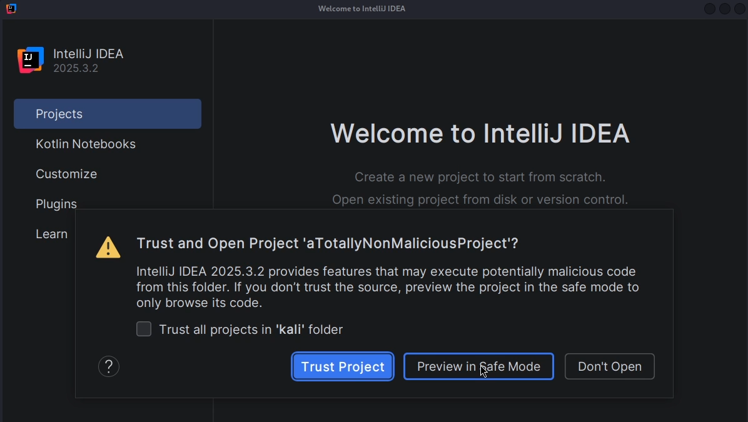Viewport: 748px width, 422px height.
Task: Select the Projects tab in sidebar
Action: click(x=108, y=114)
